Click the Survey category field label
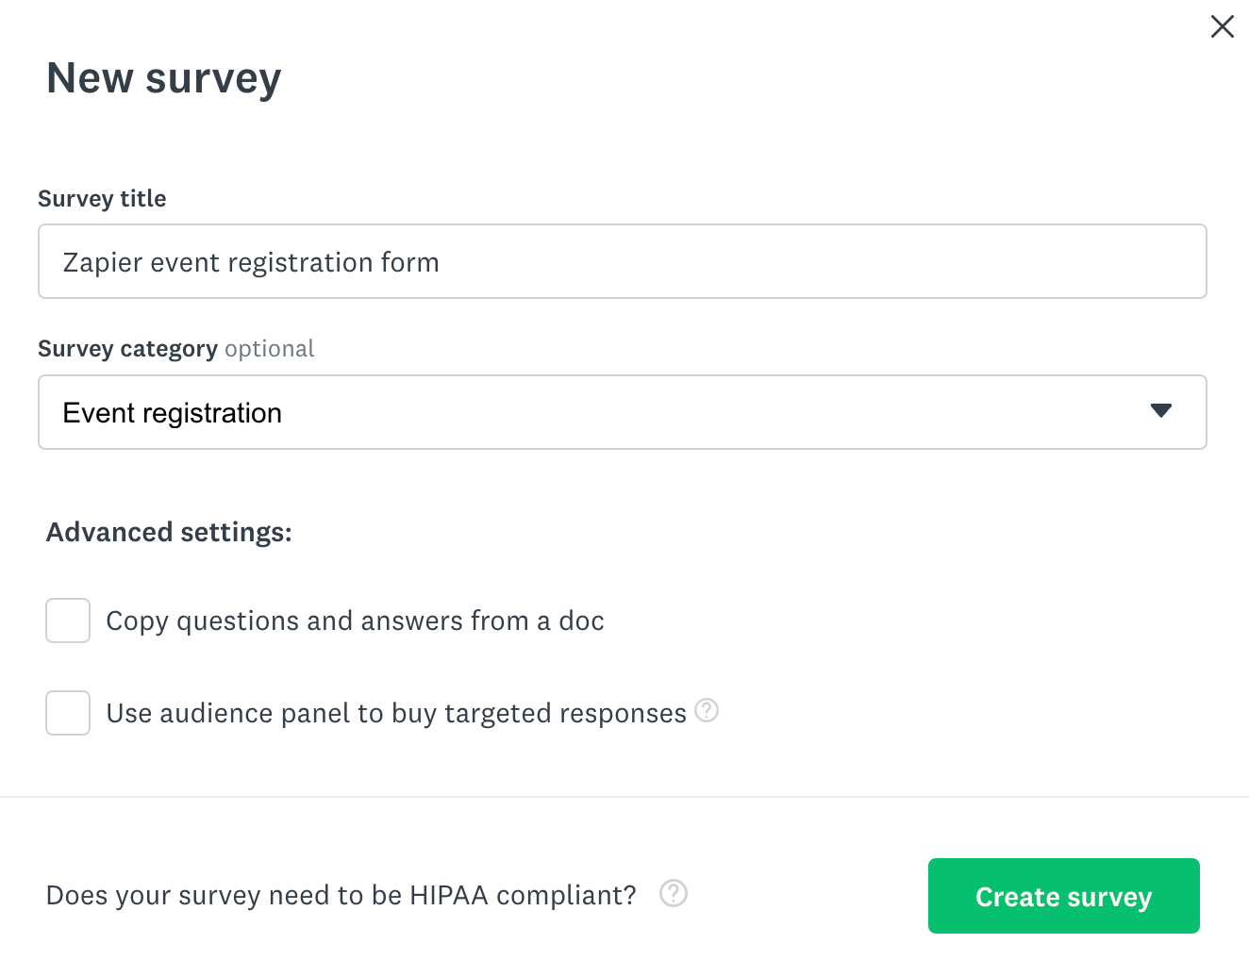 click(127, 349)
